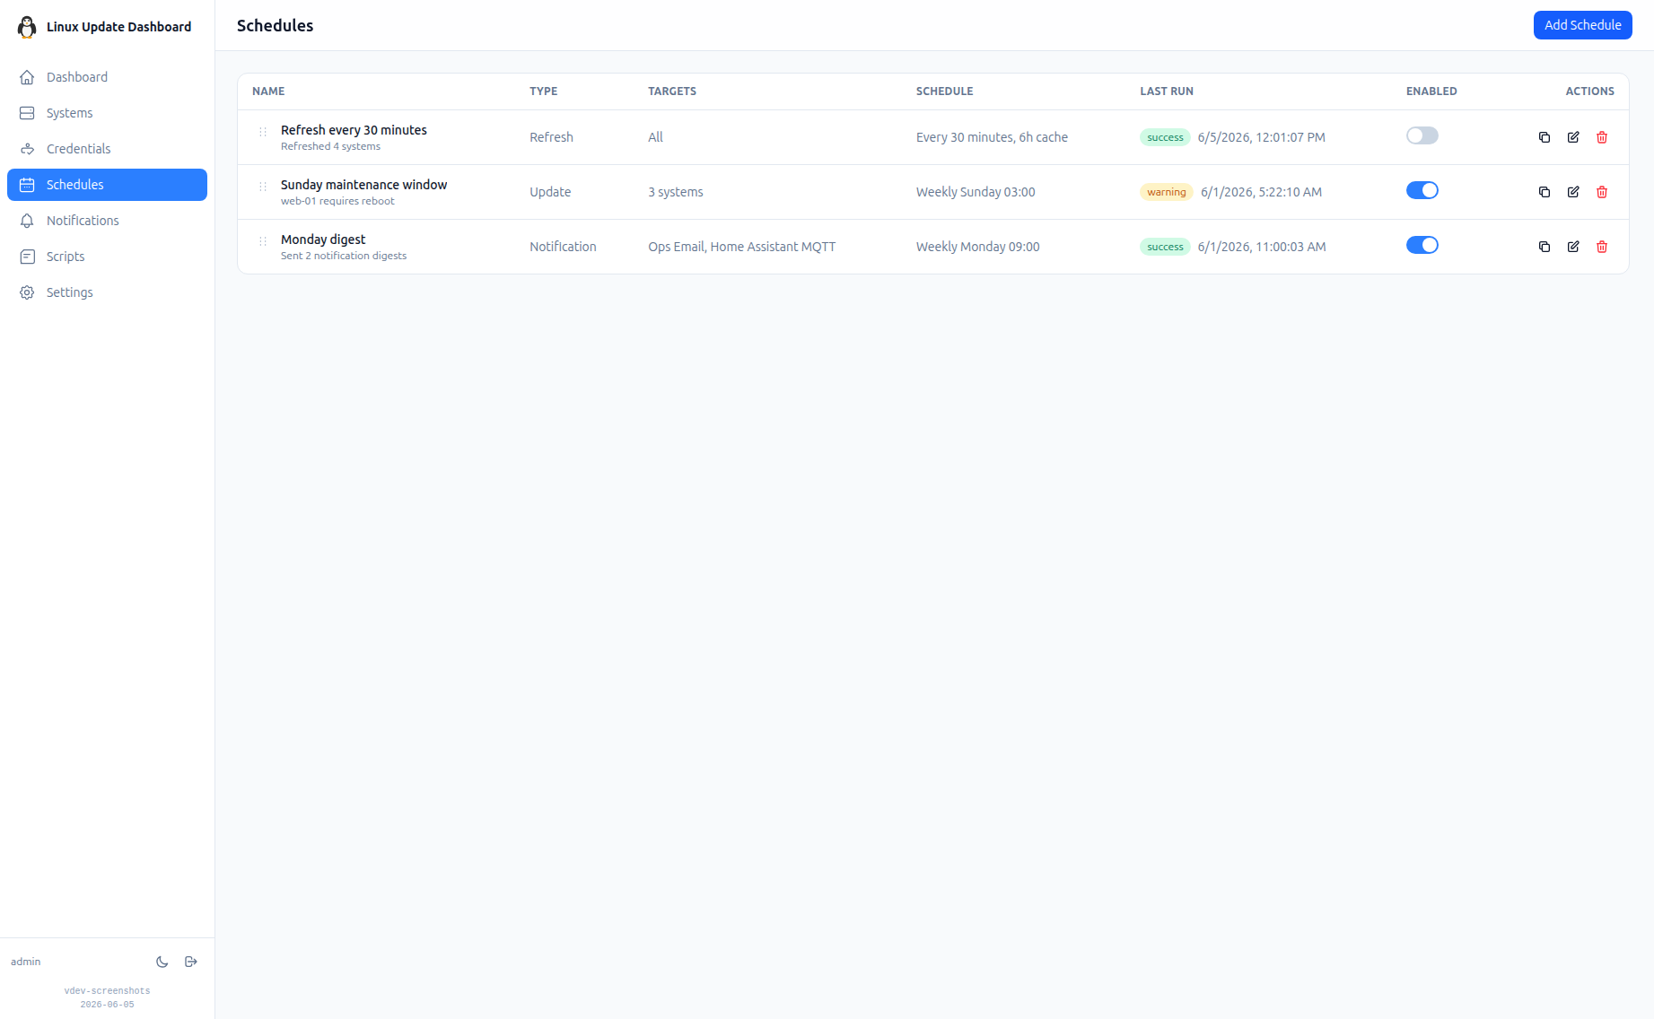This screenshot has width=1654, height=1019.
Task: Select Schedules in the sidebar
Action: point(107,185)
